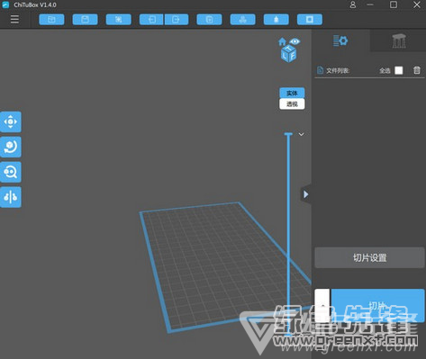Click the redo arrow toolbar button

pyautogui.click(x=177, y=20)
